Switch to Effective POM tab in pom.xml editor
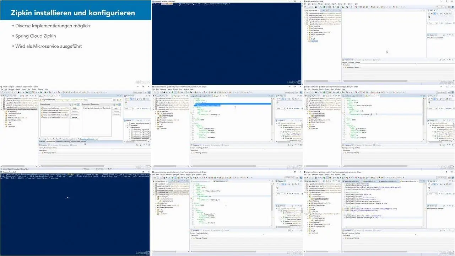 pyautogui.click(x=75, y=142)
